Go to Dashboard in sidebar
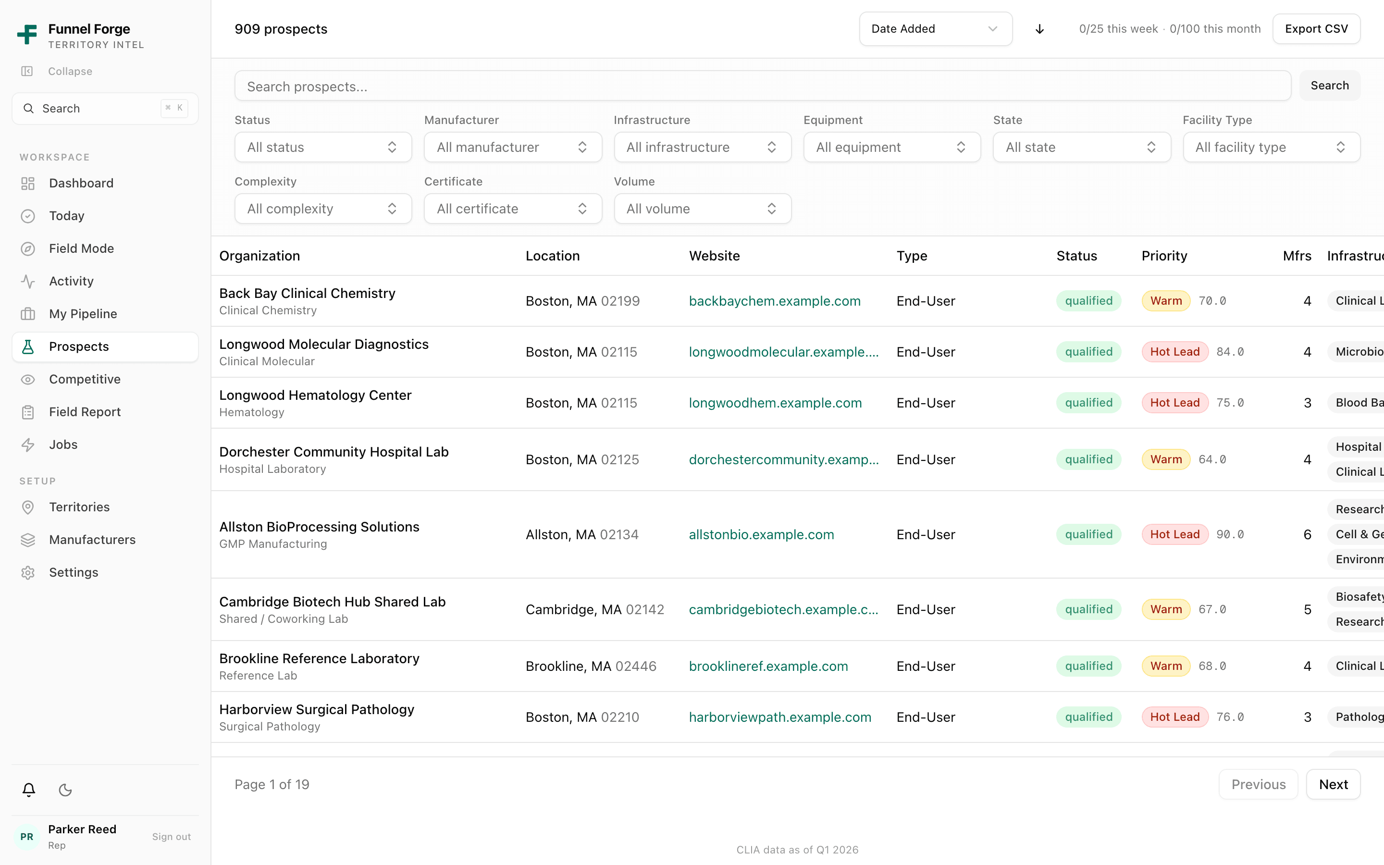The height and width of the screenshot is (865, 1384). point(105,183)
